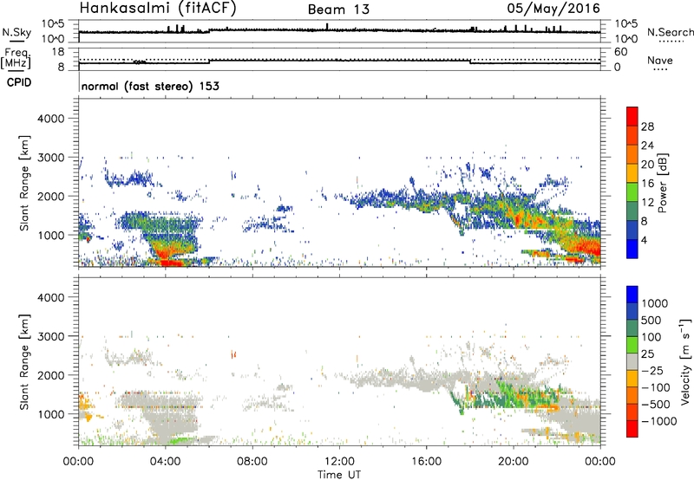Click the Beam 13 label
The image size is (694, 480).
click(x=338, y=10)
